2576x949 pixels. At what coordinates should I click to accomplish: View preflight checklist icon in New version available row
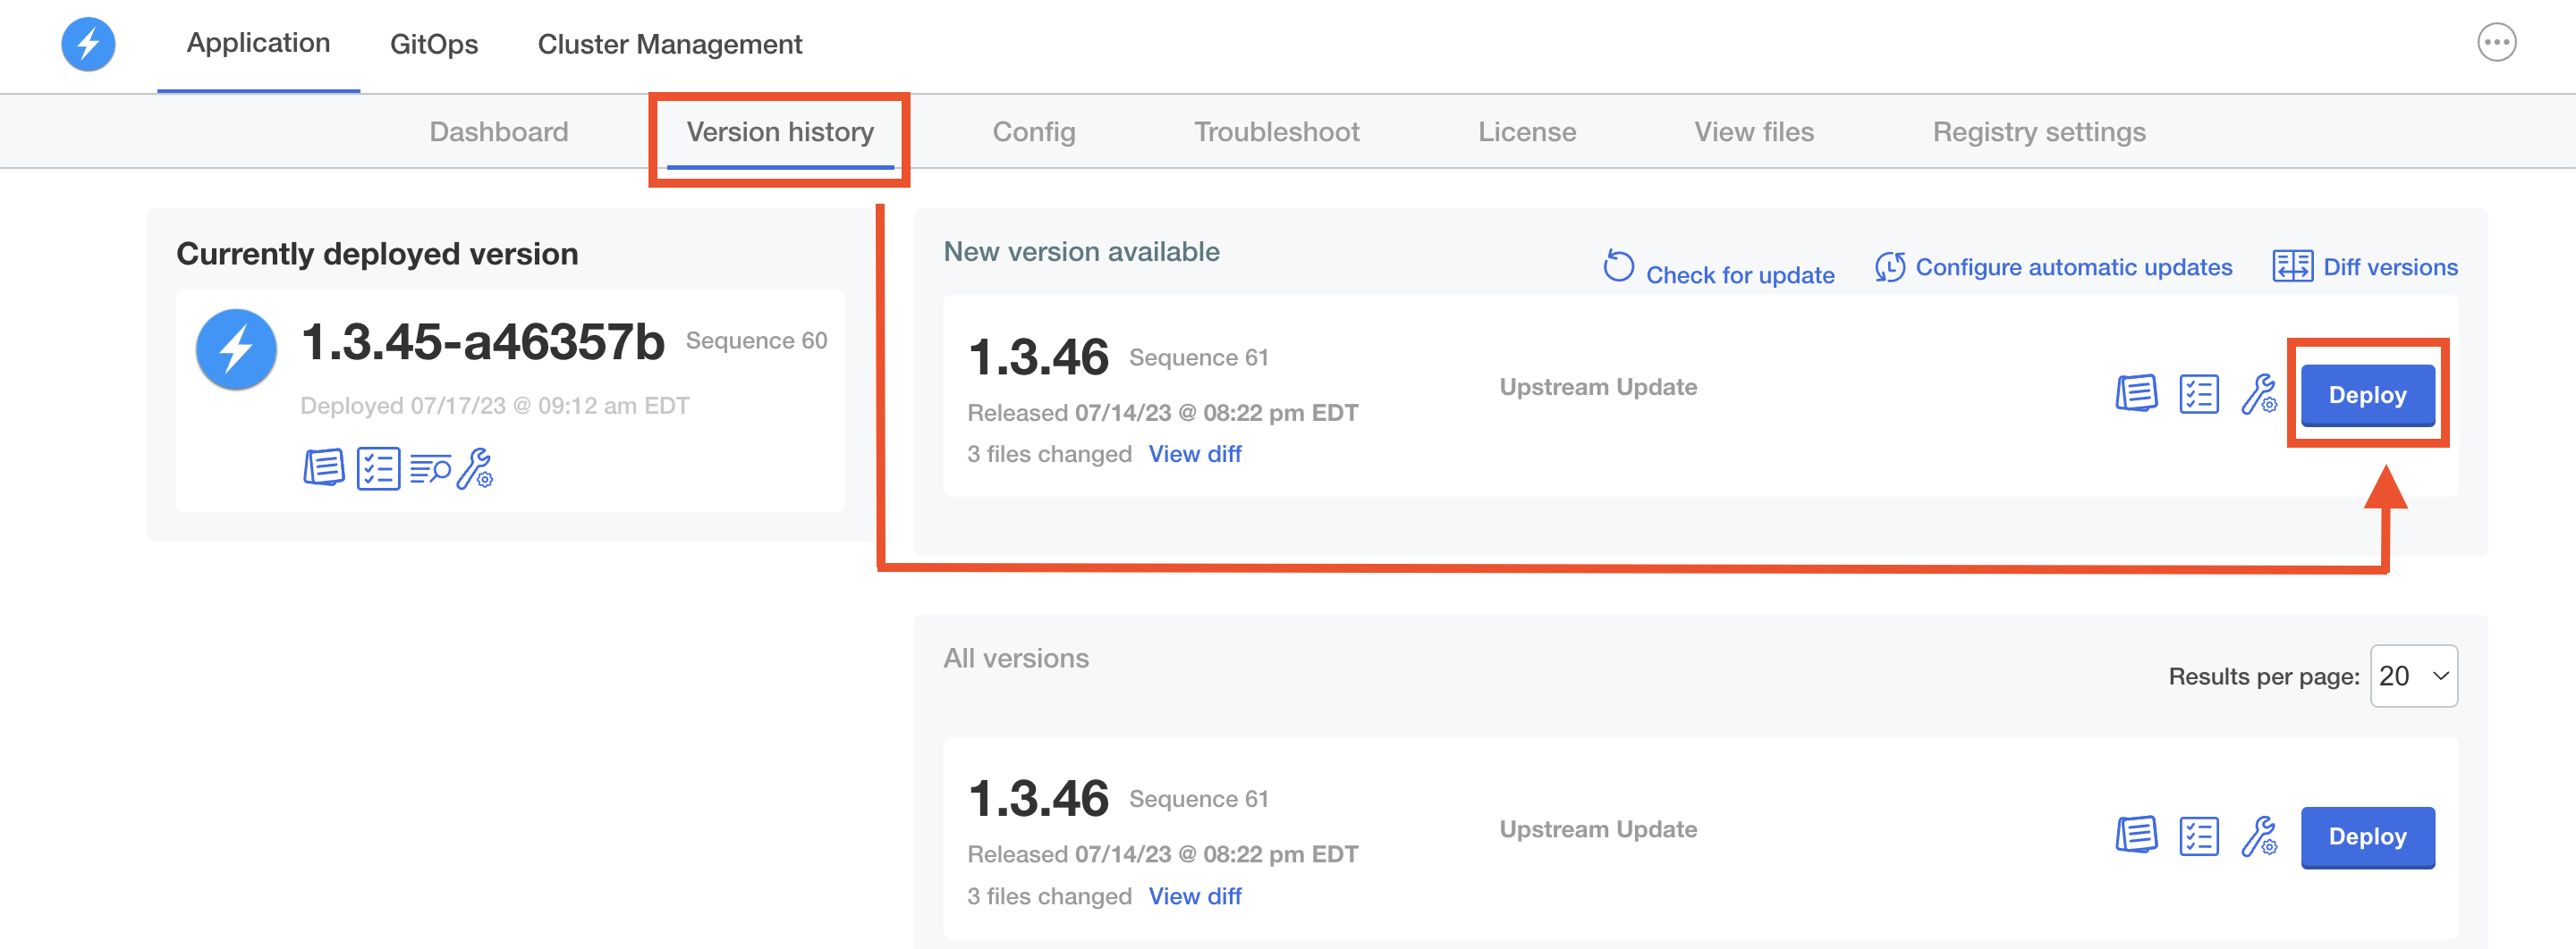pyautogui.click(x=2198, y=393)
